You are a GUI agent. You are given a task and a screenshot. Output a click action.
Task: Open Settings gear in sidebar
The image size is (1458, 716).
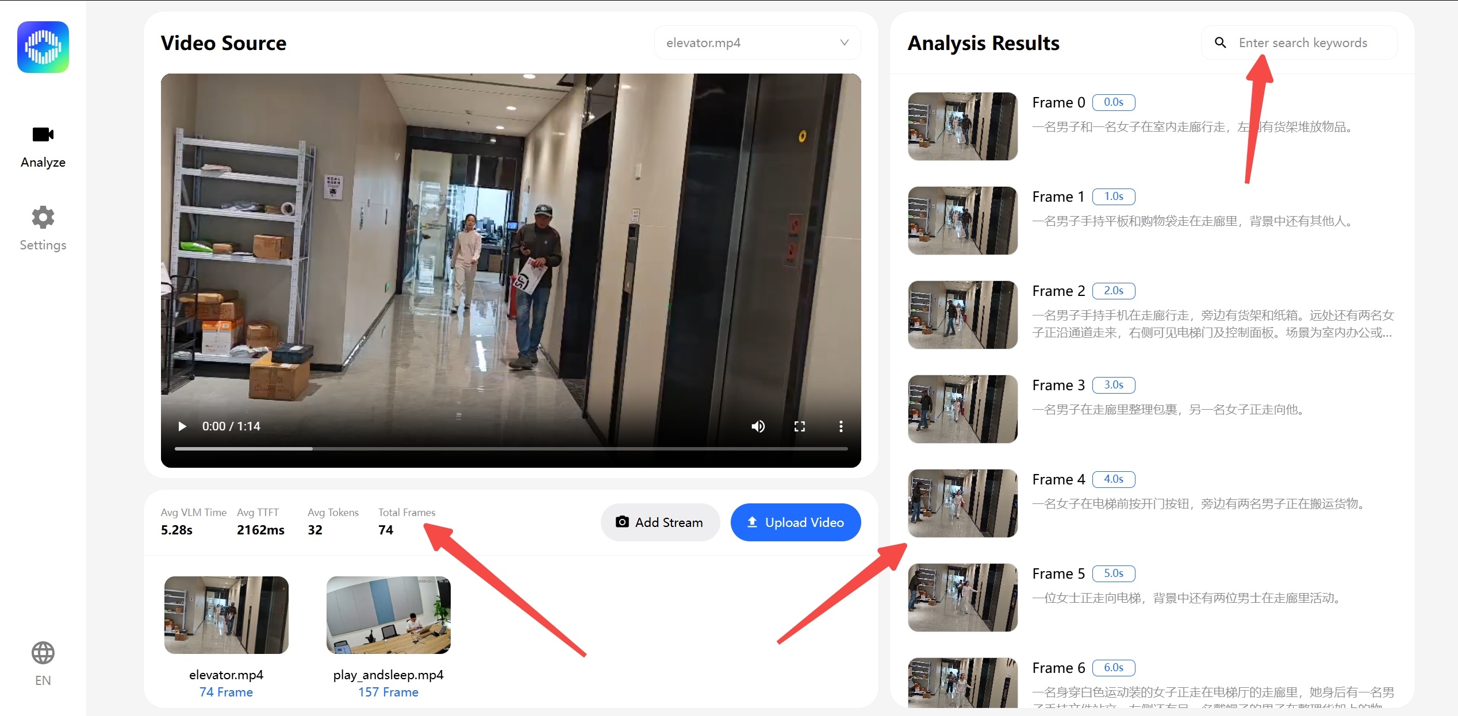tap(43, 217)
